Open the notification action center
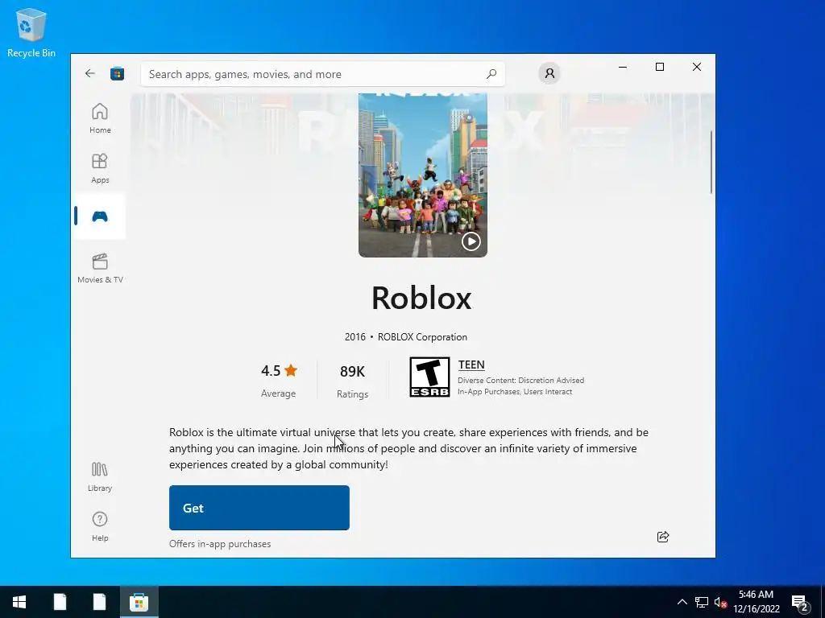Viewport: 825px width, 618px height. [x=800, y=602]
